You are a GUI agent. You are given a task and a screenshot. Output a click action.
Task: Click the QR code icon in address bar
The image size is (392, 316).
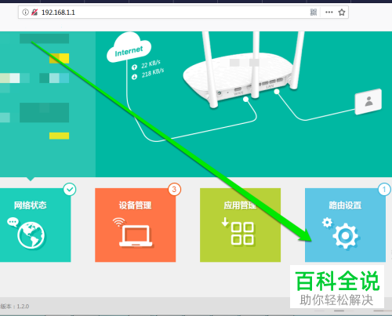click(x=314, y=13)
